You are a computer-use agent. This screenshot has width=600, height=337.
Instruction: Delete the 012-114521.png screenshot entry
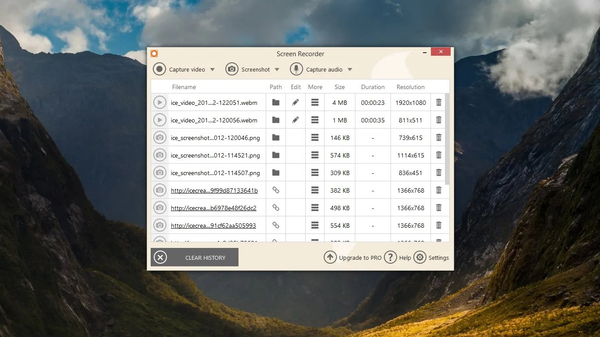[x=438, y=155]
